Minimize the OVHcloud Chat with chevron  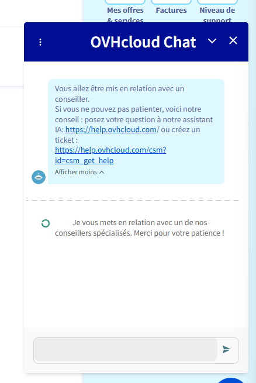(x=212, y=41)
